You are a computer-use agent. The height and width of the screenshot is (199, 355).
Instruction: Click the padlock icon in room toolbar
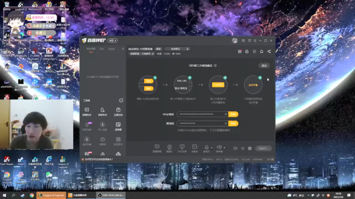point(247,51)
